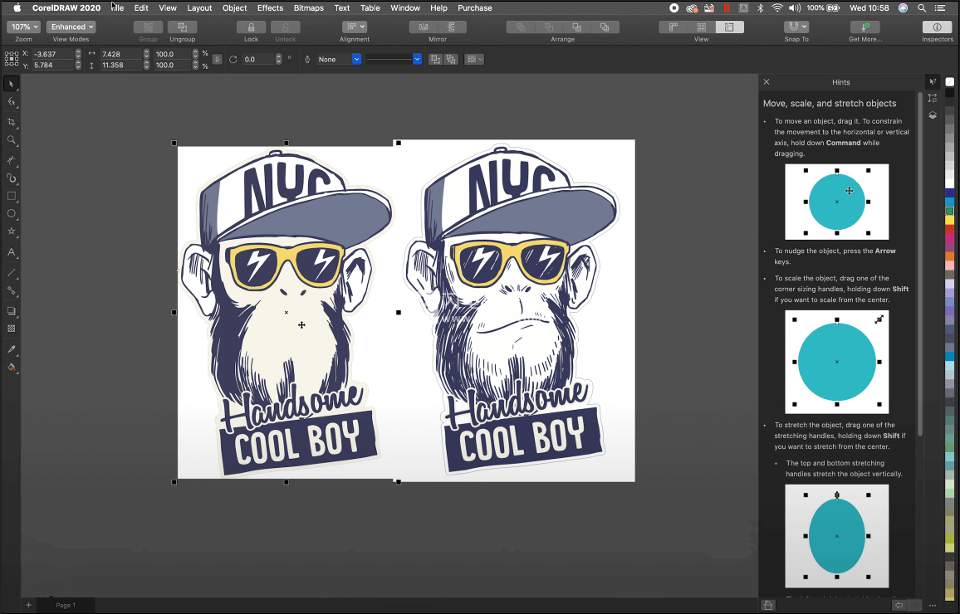
Task: Choose the Rectangle tool
Action: 12,196
